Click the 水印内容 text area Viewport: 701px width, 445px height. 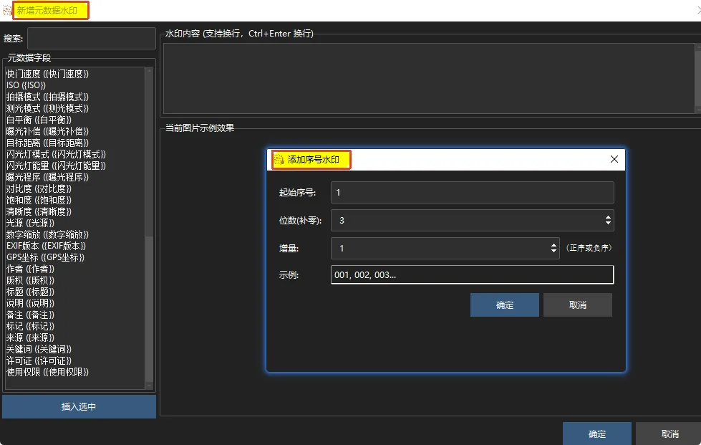point(429,78)
